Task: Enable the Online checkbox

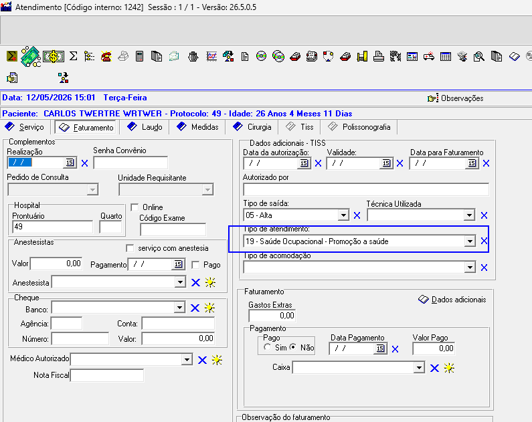Action: [135, 207]
